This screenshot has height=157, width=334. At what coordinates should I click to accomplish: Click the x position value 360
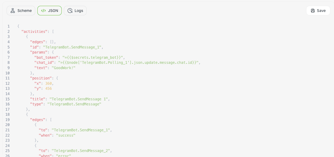coord(48,83)
